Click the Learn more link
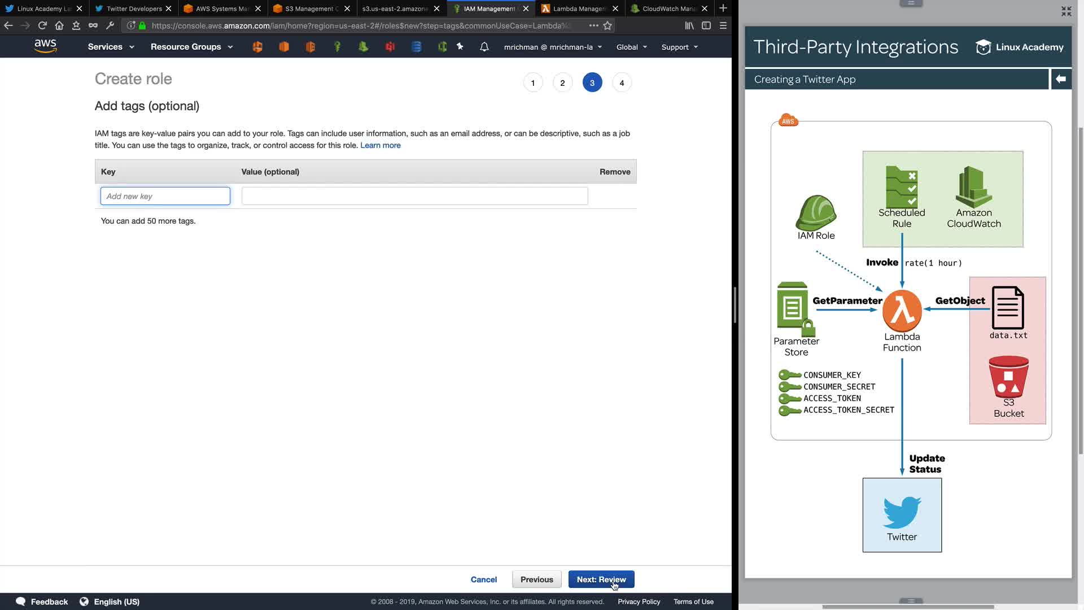 click(x=380, y=145)
